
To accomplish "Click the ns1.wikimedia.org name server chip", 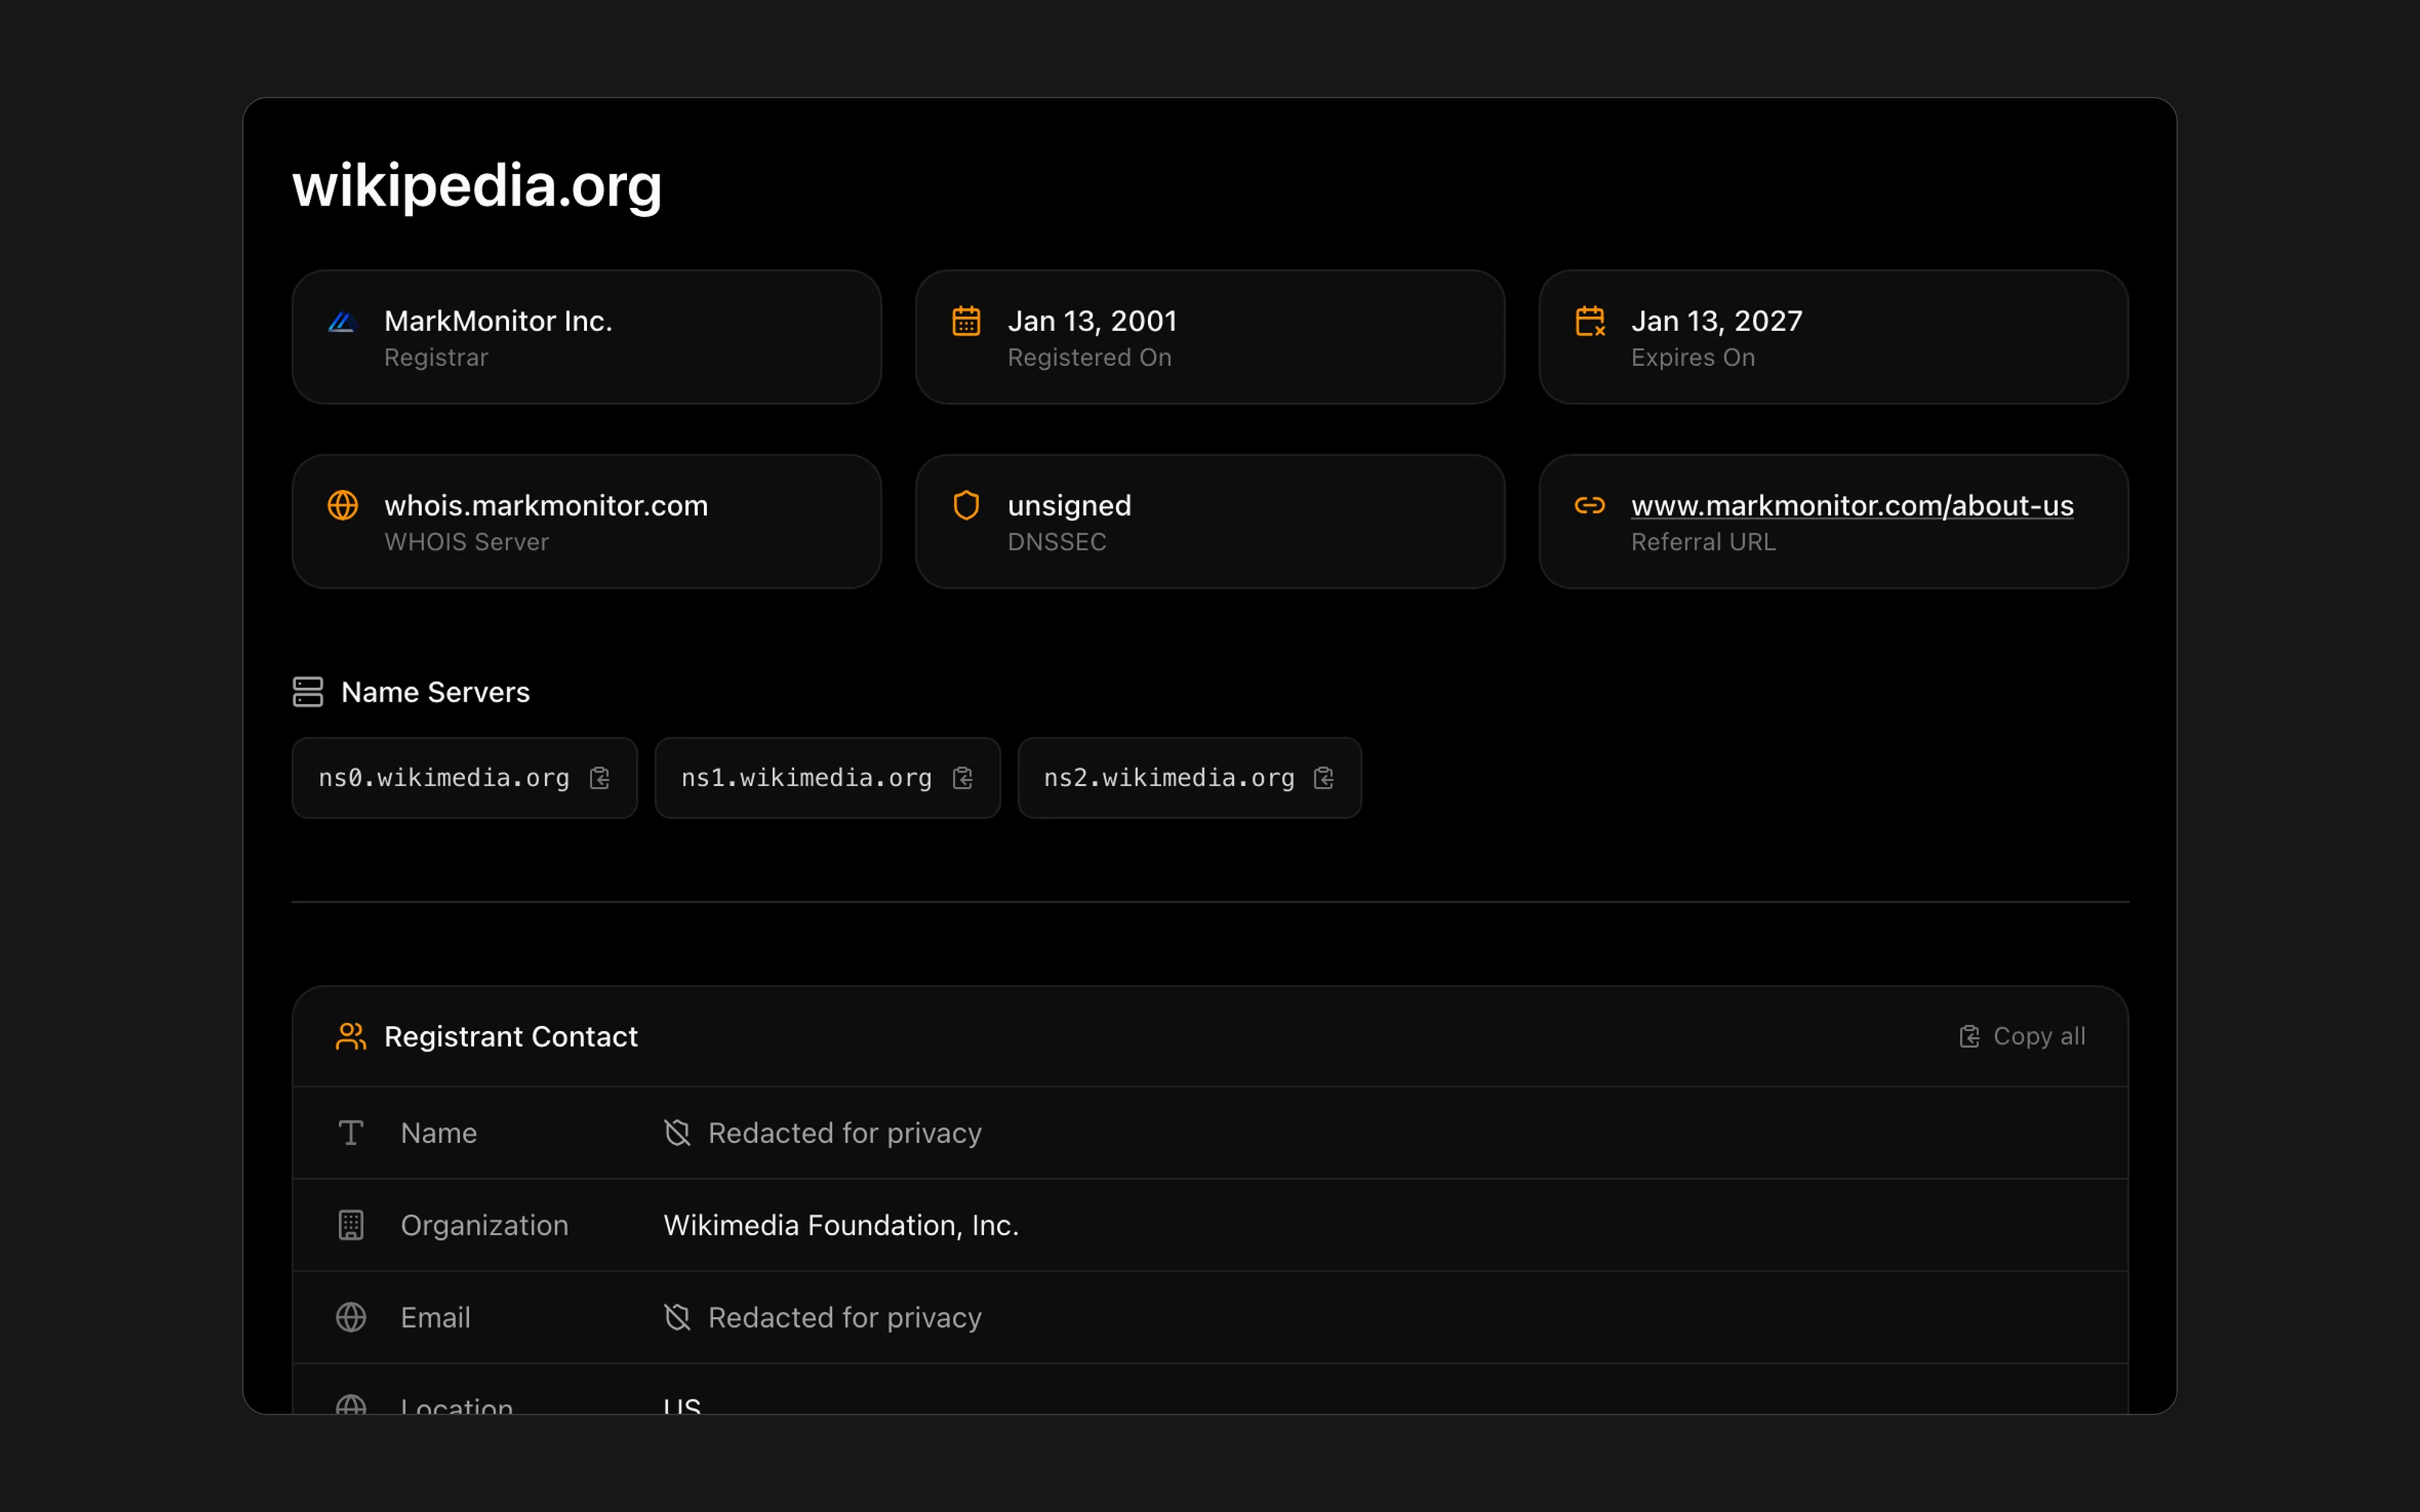I will click(x=828, y=778).
